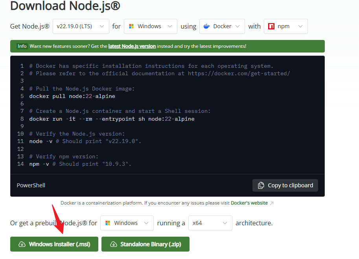Click the Docker whale icon

coord(206,26)
